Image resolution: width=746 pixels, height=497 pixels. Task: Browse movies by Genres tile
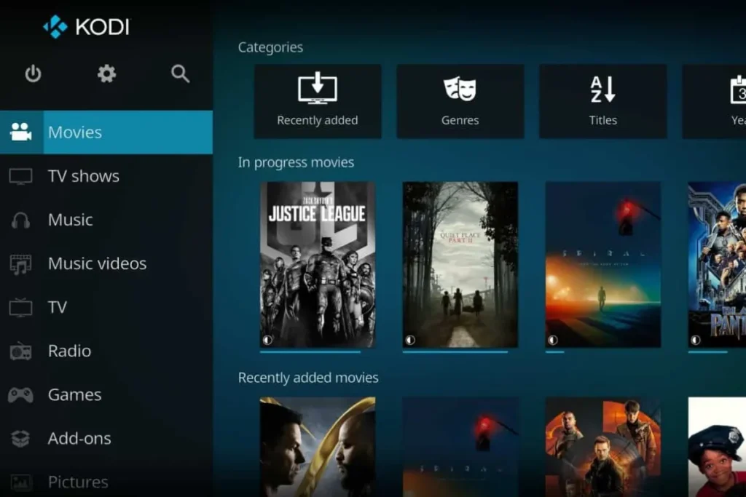pos(460,101)
